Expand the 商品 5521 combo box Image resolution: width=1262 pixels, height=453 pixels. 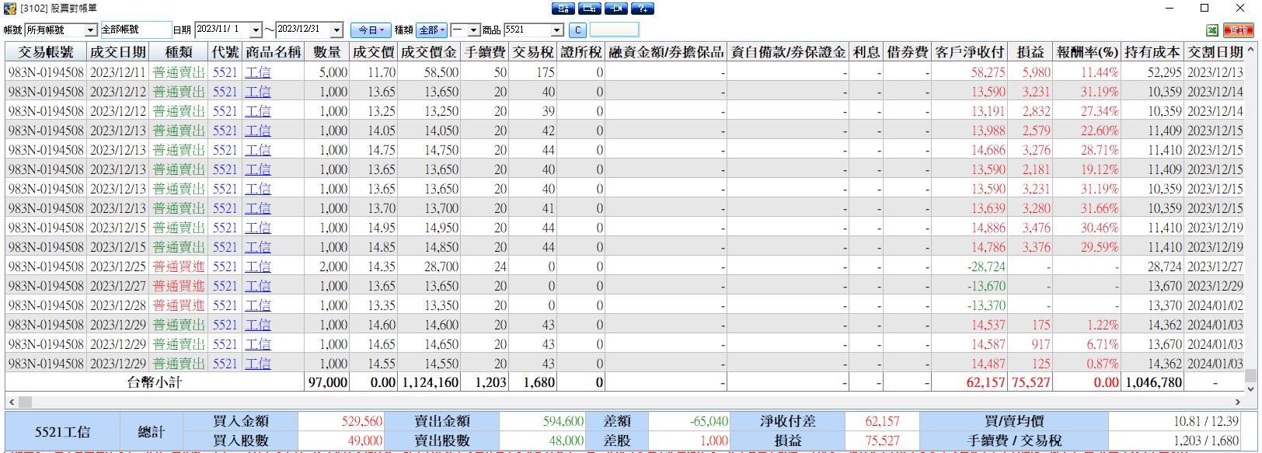tap(556, 30)
